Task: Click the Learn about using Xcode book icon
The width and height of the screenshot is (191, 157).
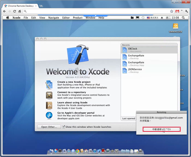Action: [x=49, y=105]
